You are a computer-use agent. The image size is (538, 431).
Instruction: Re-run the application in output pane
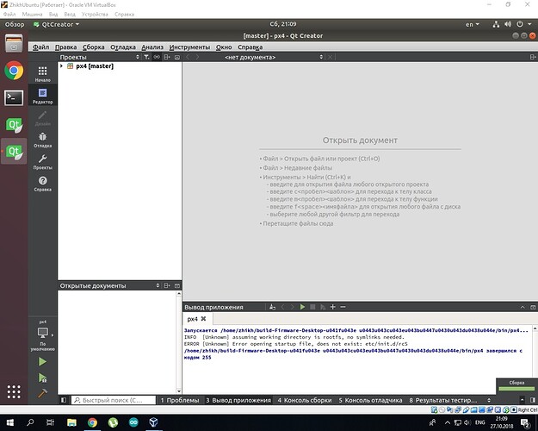point(302,307)
